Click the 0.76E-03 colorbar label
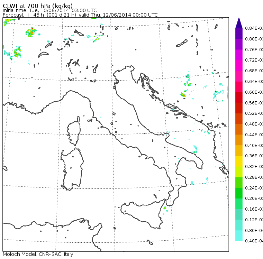263x259 pixels. [254, 49]
